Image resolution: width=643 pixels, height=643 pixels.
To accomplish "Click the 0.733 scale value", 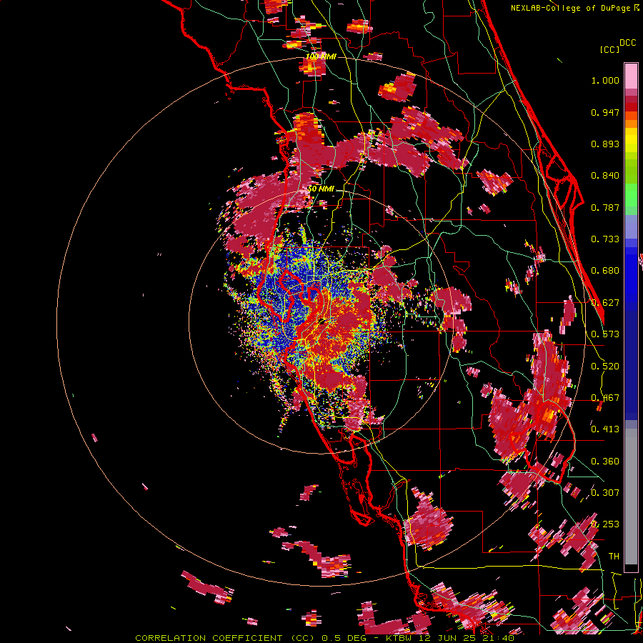I will coord(605,239).
